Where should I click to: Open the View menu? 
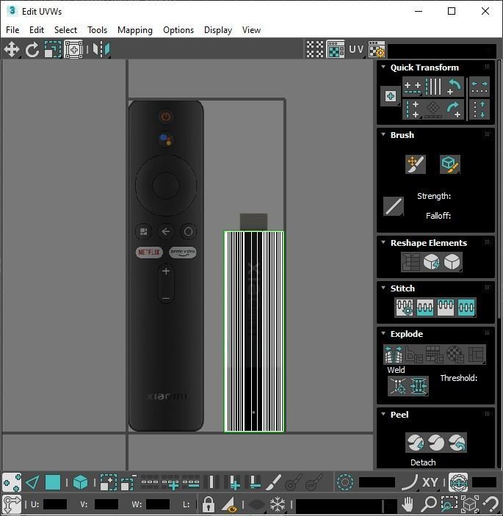tap(251, 30)
